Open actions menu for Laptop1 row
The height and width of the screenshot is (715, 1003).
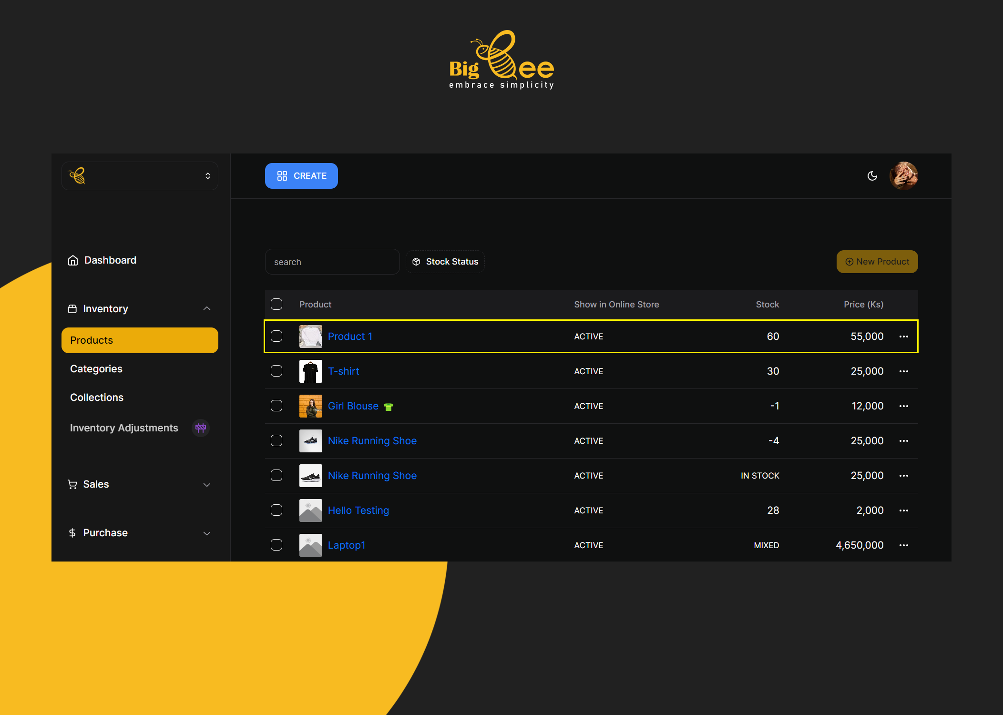pyautogui.click(x=903, y=545)
